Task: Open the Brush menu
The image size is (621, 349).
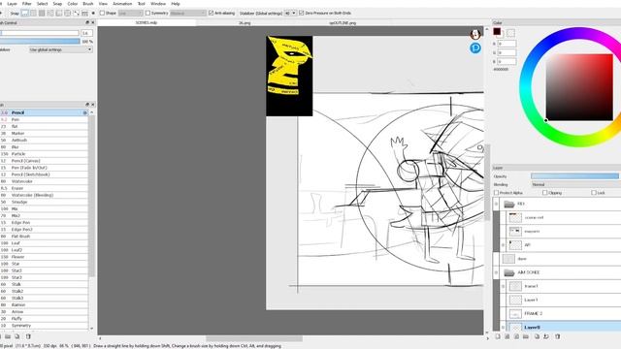Action: (88, 4)
